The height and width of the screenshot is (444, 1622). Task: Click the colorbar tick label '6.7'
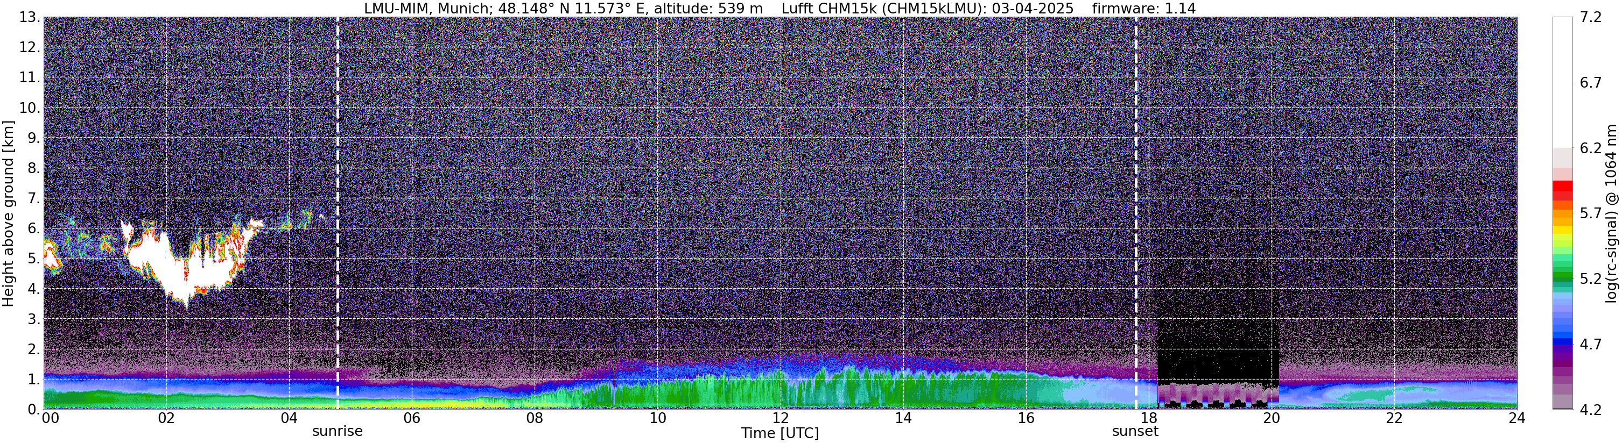pos(1591,83)
